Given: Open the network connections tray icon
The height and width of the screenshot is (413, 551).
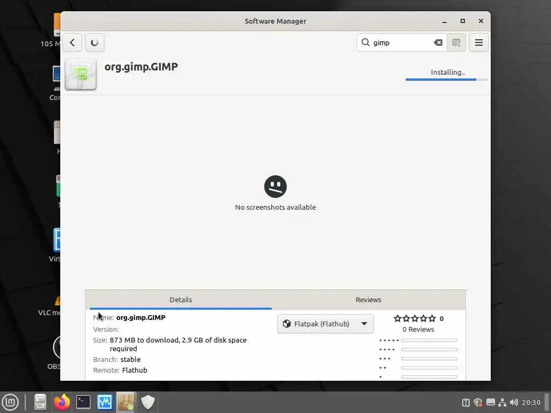Looking at the screenshot, I should pyautogui.click(x=503, y=402).
